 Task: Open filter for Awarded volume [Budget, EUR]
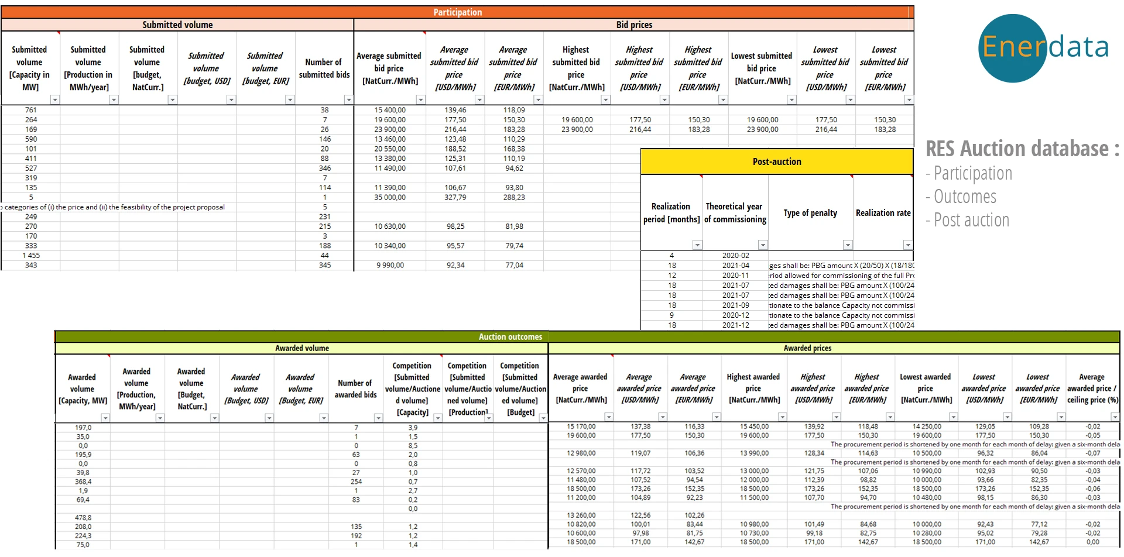[323, 418]
